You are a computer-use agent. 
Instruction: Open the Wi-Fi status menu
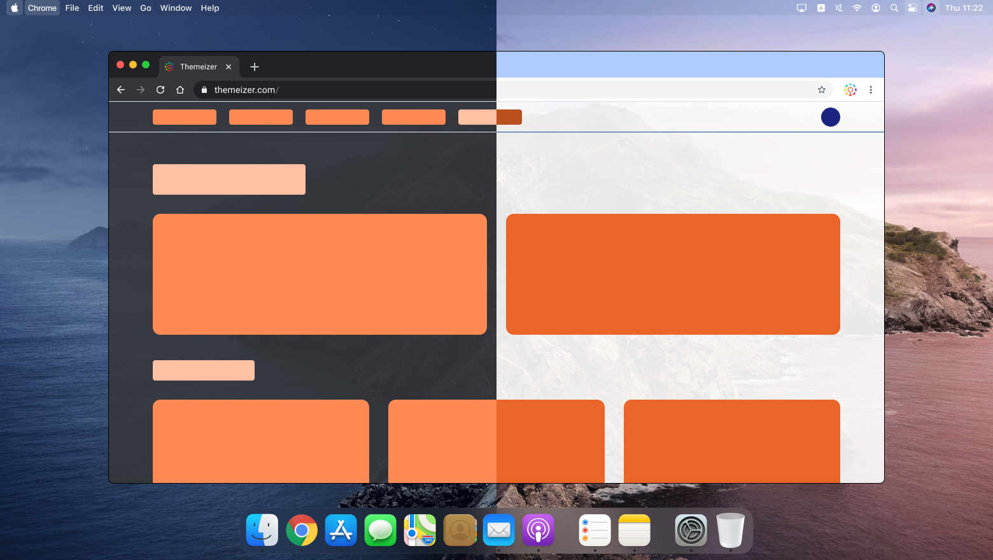pyautogui.click(x=857, y=8)
